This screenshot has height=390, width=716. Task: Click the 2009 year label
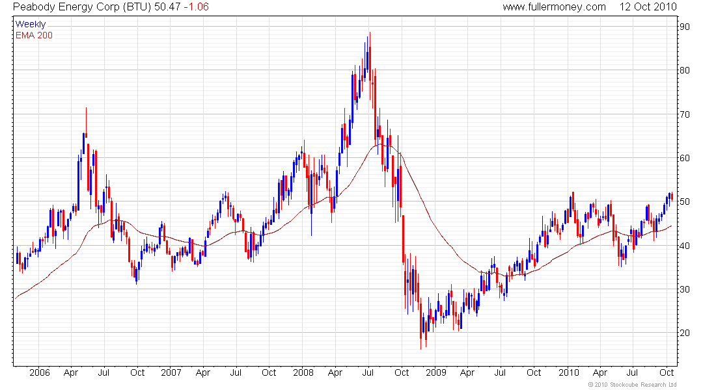(435, 372)
